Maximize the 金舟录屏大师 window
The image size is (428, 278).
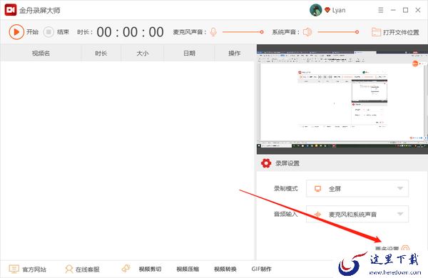pos(406,10)
